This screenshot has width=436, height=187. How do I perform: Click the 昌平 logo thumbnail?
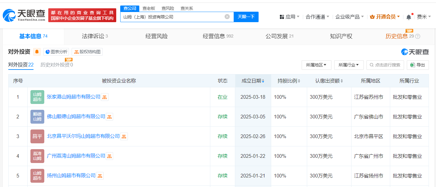click(x=37, y=136)
